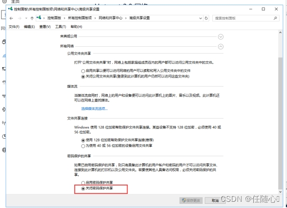Click the 公用文件夹共享 section heading
The height and width of the screenshot is (208, 287).
coord(79,54)
